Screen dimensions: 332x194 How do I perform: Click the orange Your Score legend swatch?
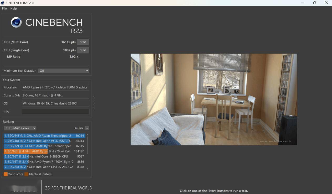coord(6,174)
